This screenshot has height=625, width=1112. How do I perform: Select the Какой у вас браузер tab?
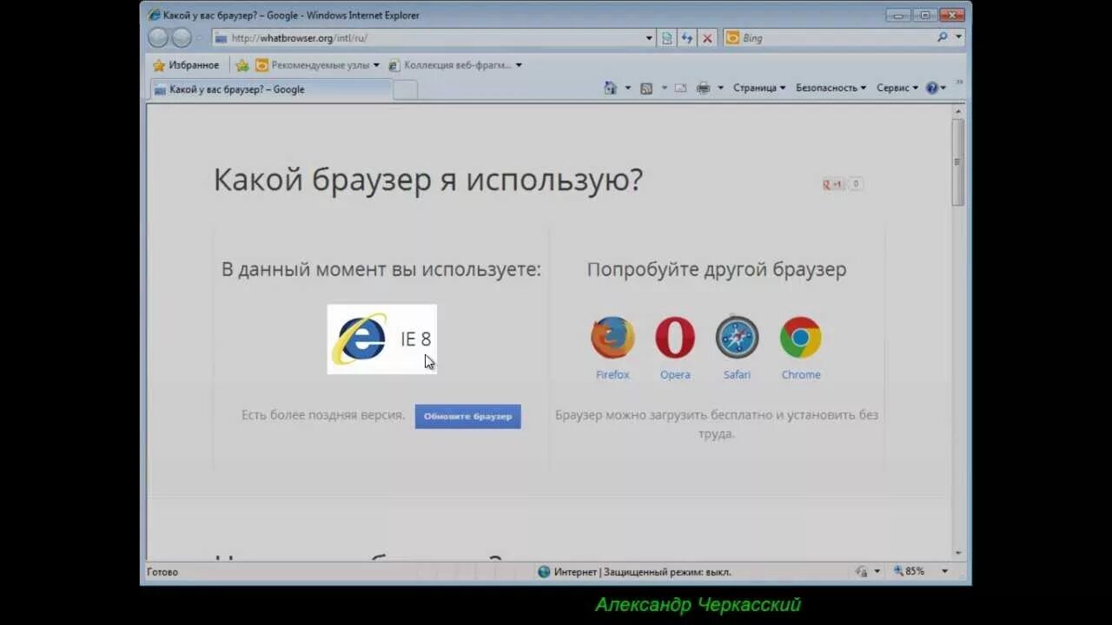coord(271,89)
